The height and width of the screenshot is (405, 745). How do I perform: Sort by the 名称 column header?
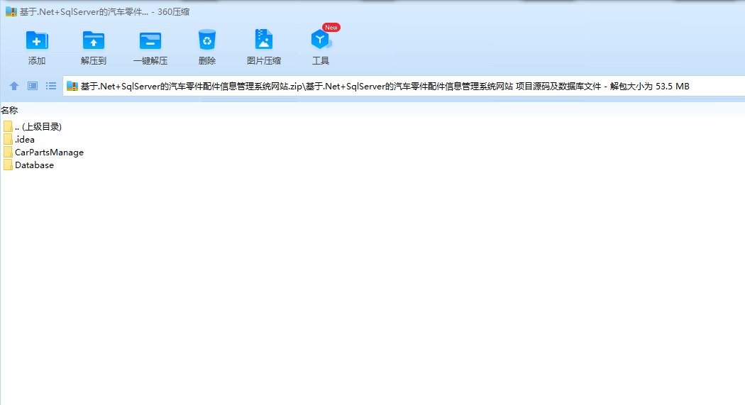coord(9,110)
